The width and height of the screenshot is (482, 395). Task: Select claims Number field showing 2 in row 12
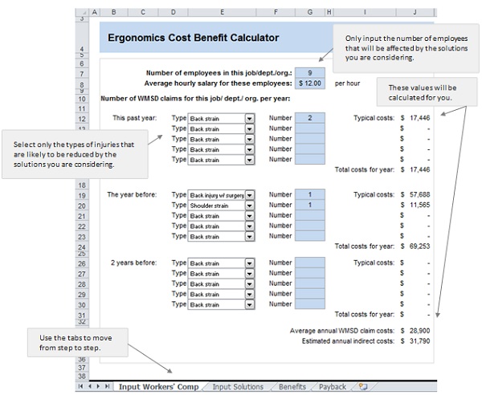coord(310,118)
